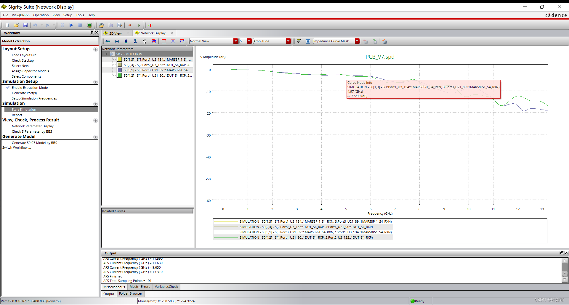The image size is (569, 305).
Task: Click the redo arrow icon
Action: (x=47, y=25)
